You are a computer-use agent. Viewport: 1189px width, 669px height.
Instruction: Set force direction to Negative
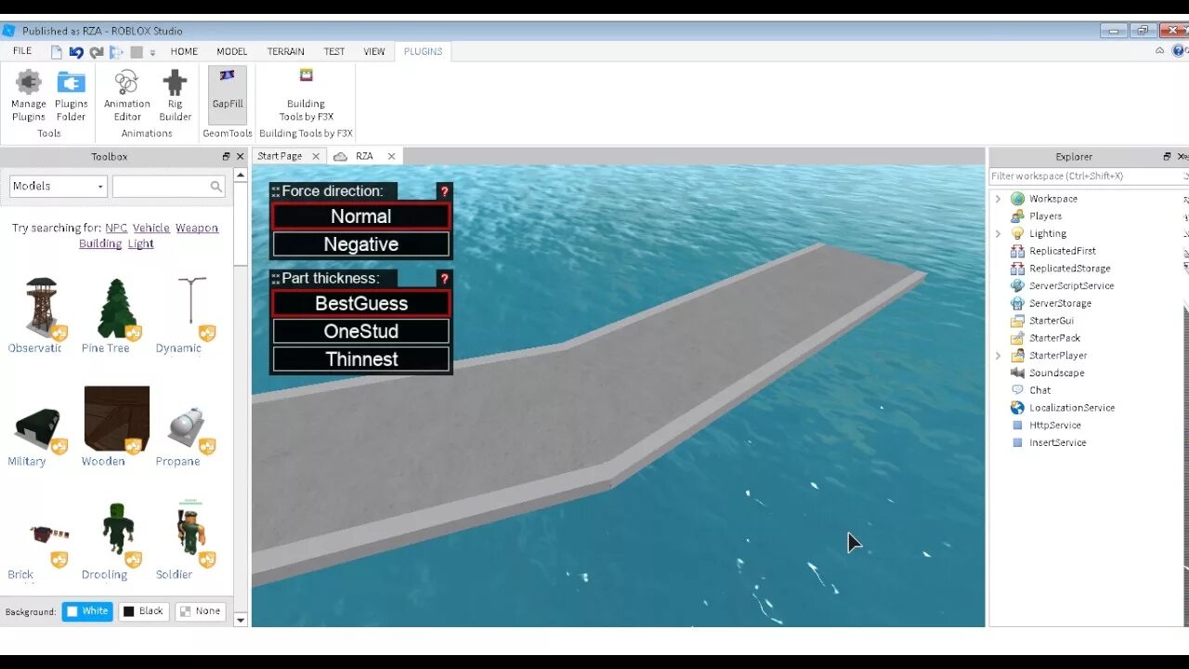(361, 244)
